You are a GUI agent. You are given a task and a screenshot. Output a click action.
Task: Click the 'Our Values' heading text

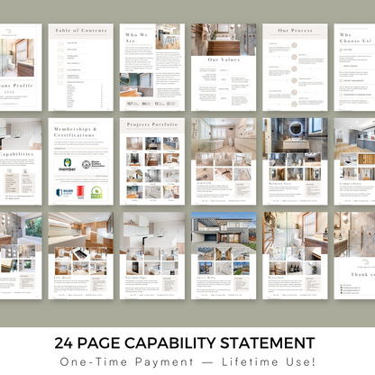224,59
